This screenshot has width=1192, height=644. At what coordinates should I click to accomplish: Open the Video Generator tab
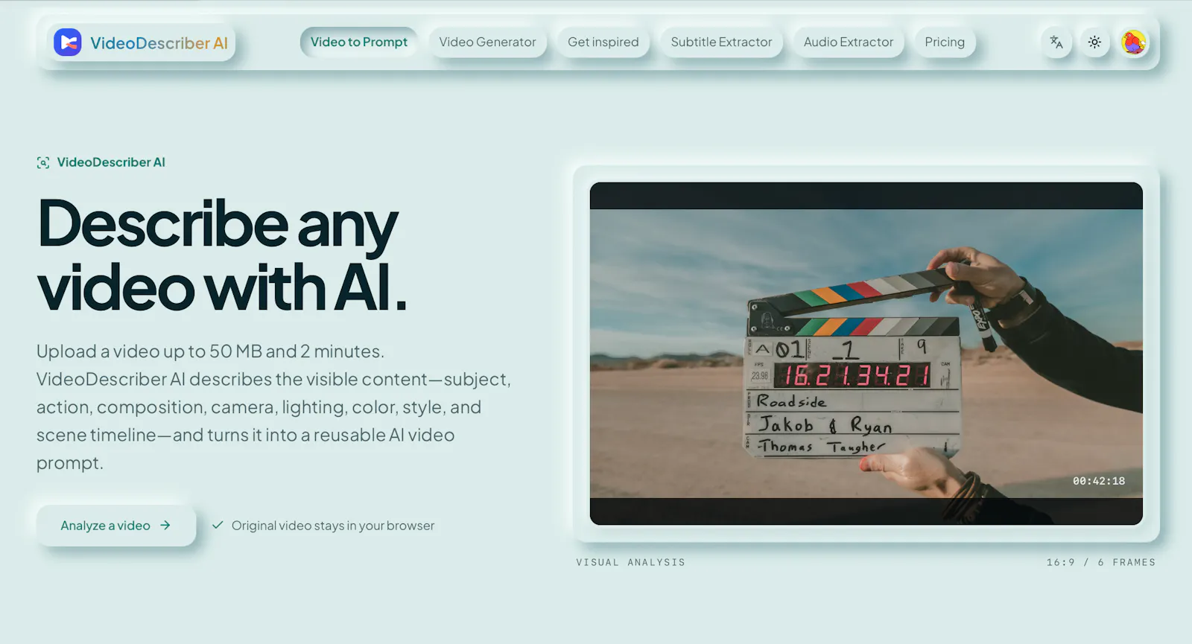(x=487, y=42)
